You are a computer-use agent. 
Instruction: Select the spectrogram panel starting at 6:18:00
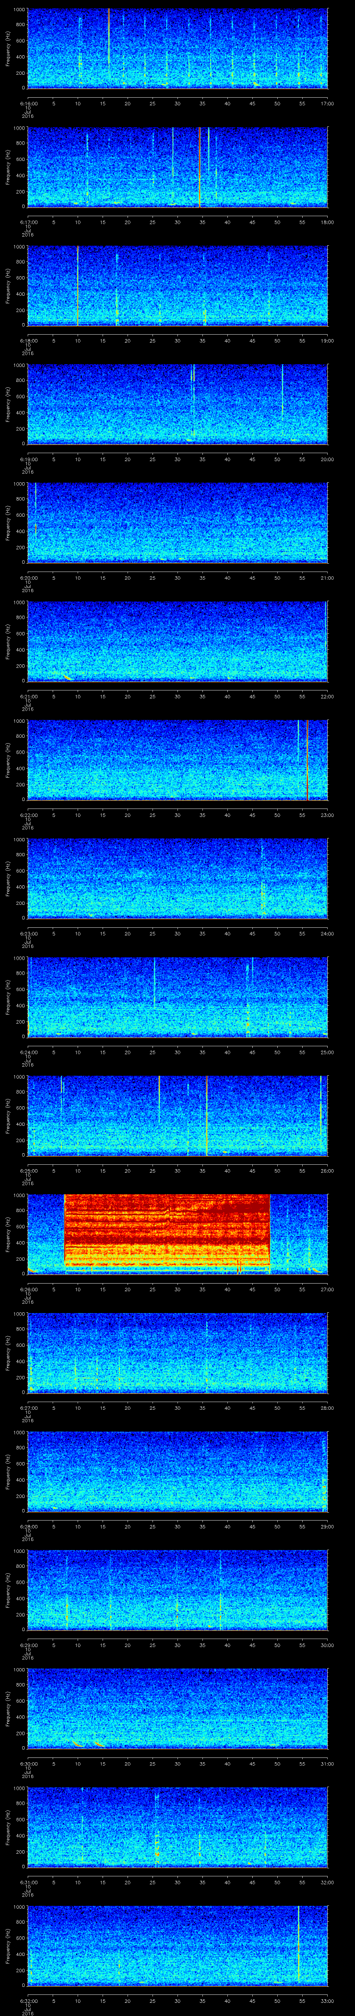177,286
